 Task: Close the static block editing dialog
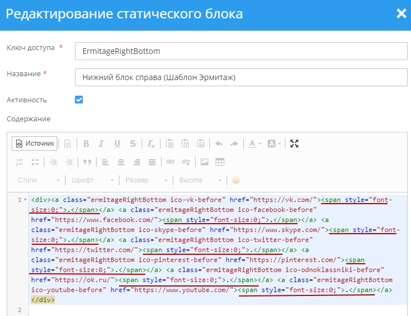pyautogui.click(x=401, y=13)
